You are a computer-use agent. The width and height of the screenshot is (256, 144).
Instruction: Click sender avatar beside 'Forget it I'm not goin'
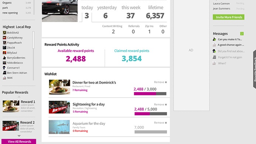(214, 57)
